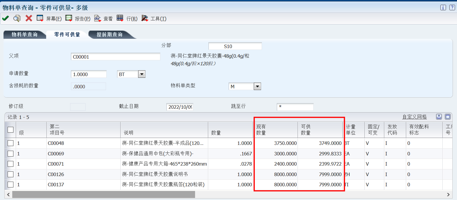The width and height of the screenshot is (457, 200).
Task: Open the 工具(T) tools menu icon
Action: (145, 18)
